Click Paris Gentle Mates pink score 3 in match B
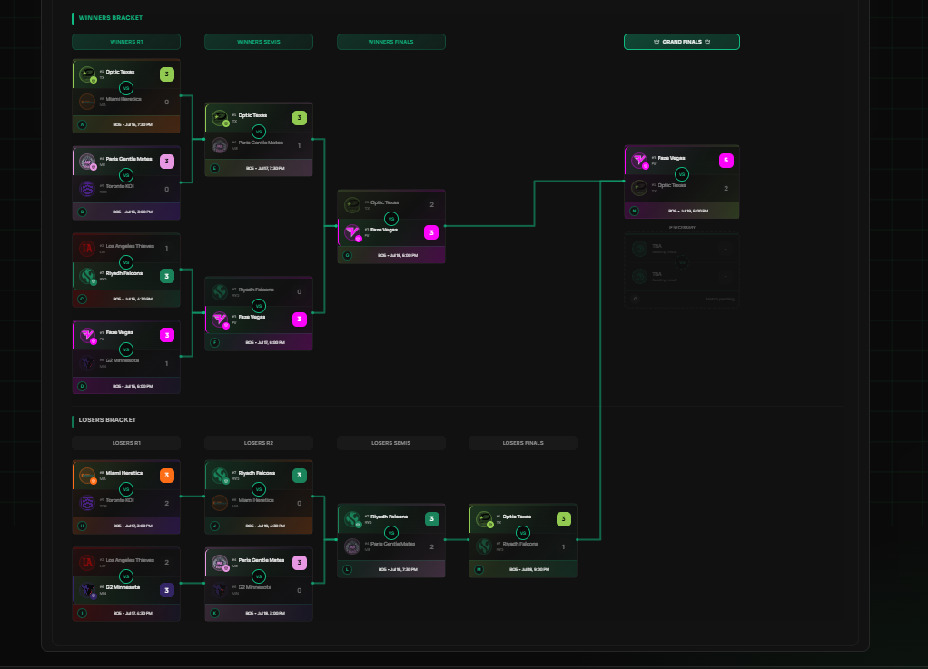 coord(167,162)
